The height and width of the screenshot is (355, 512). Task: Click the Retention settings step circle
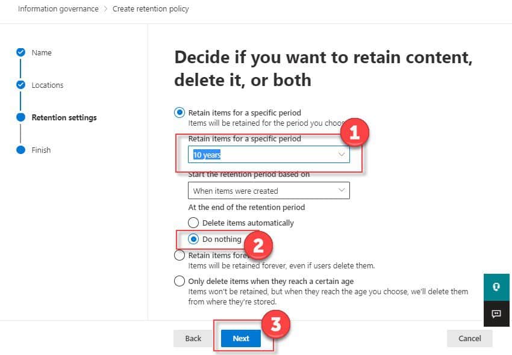[20, 117]
